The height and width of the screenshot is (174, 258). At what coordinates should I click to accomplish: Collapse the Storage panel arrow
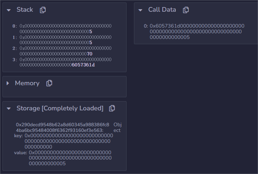[9, 109]
